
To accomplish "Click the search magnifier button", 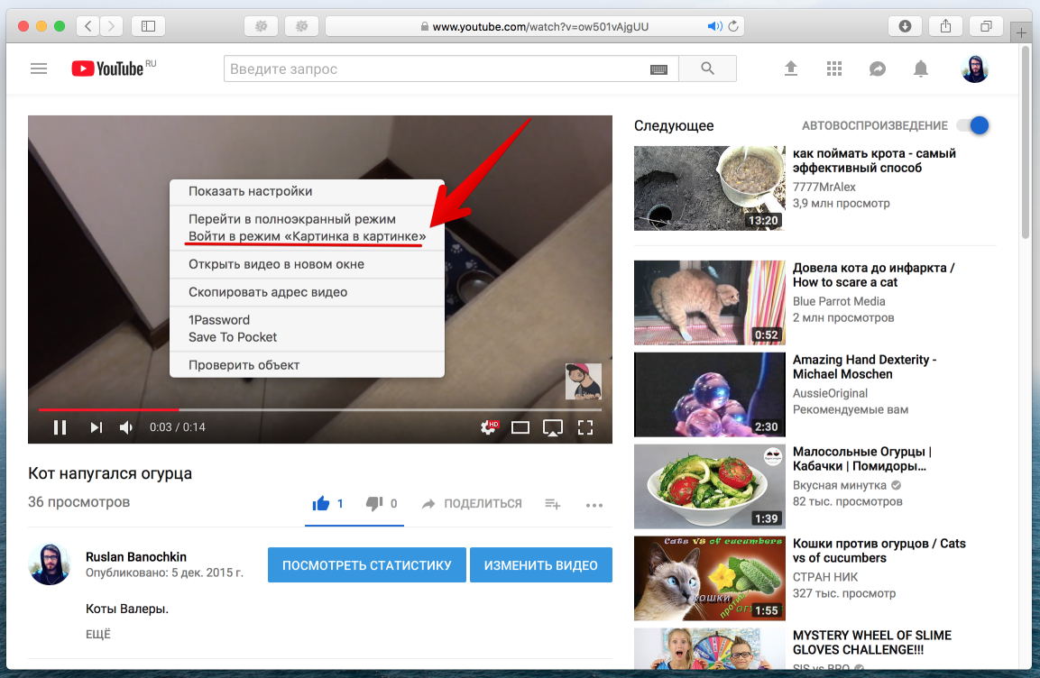I will (708, 69).
